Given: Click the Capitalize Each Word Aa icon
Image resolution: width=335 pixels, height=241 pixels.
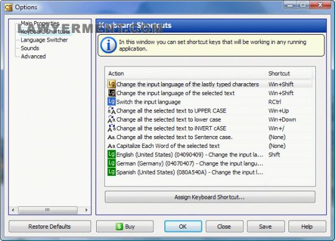Looking at the screenshot, I should (x=111, y=146).
